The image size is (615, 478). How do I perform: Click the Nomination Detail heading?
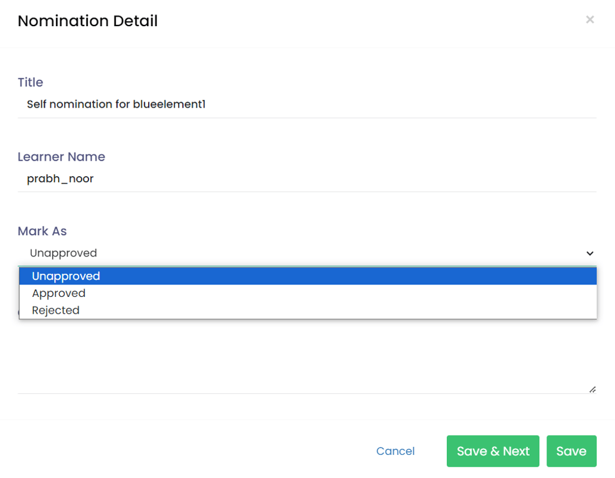(87, 21)
